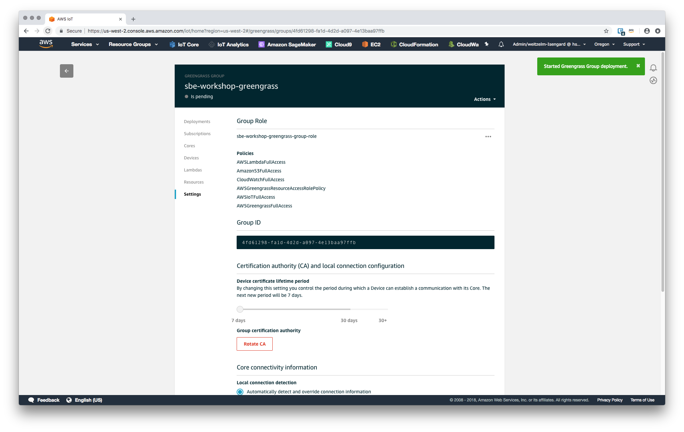Switch to the Lambdas section
This screenshot has height=432, width=684.
(x=193, y=170)
